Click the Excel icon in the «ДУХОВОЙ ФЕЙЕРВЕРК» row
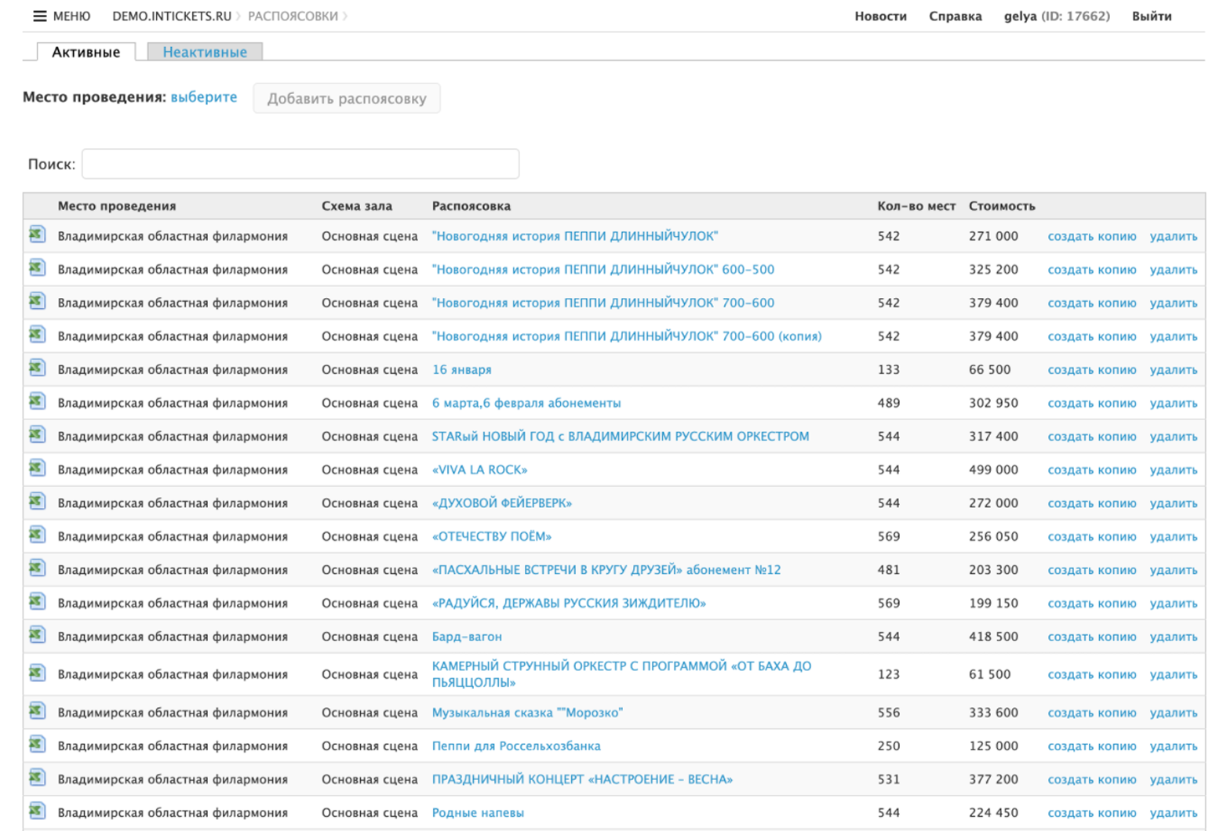The height and width of the screenshot is (831, 1227). point(37,502)
